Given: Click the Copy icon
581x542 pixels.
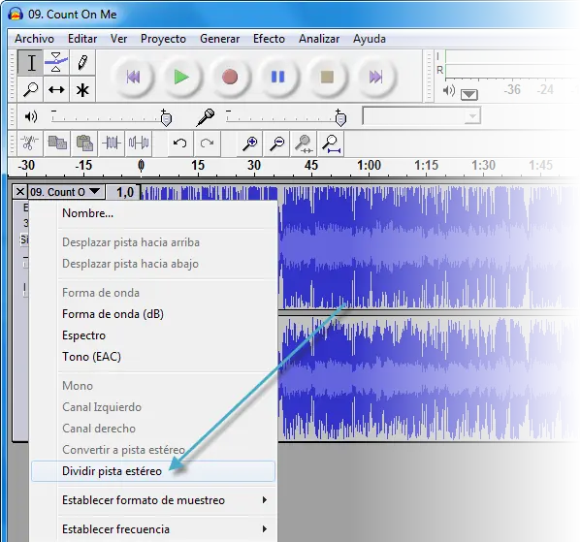Looking at the screenshot, I should click(x=57, y=143).
